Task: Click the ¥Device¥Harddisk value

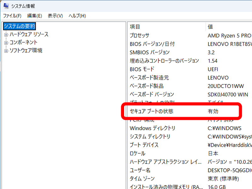Action: point(230,145)
